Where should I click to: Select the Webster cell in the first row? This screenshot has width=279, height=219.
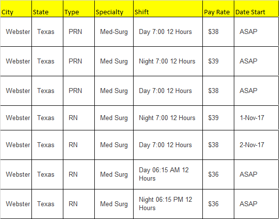tap(16, 32)
